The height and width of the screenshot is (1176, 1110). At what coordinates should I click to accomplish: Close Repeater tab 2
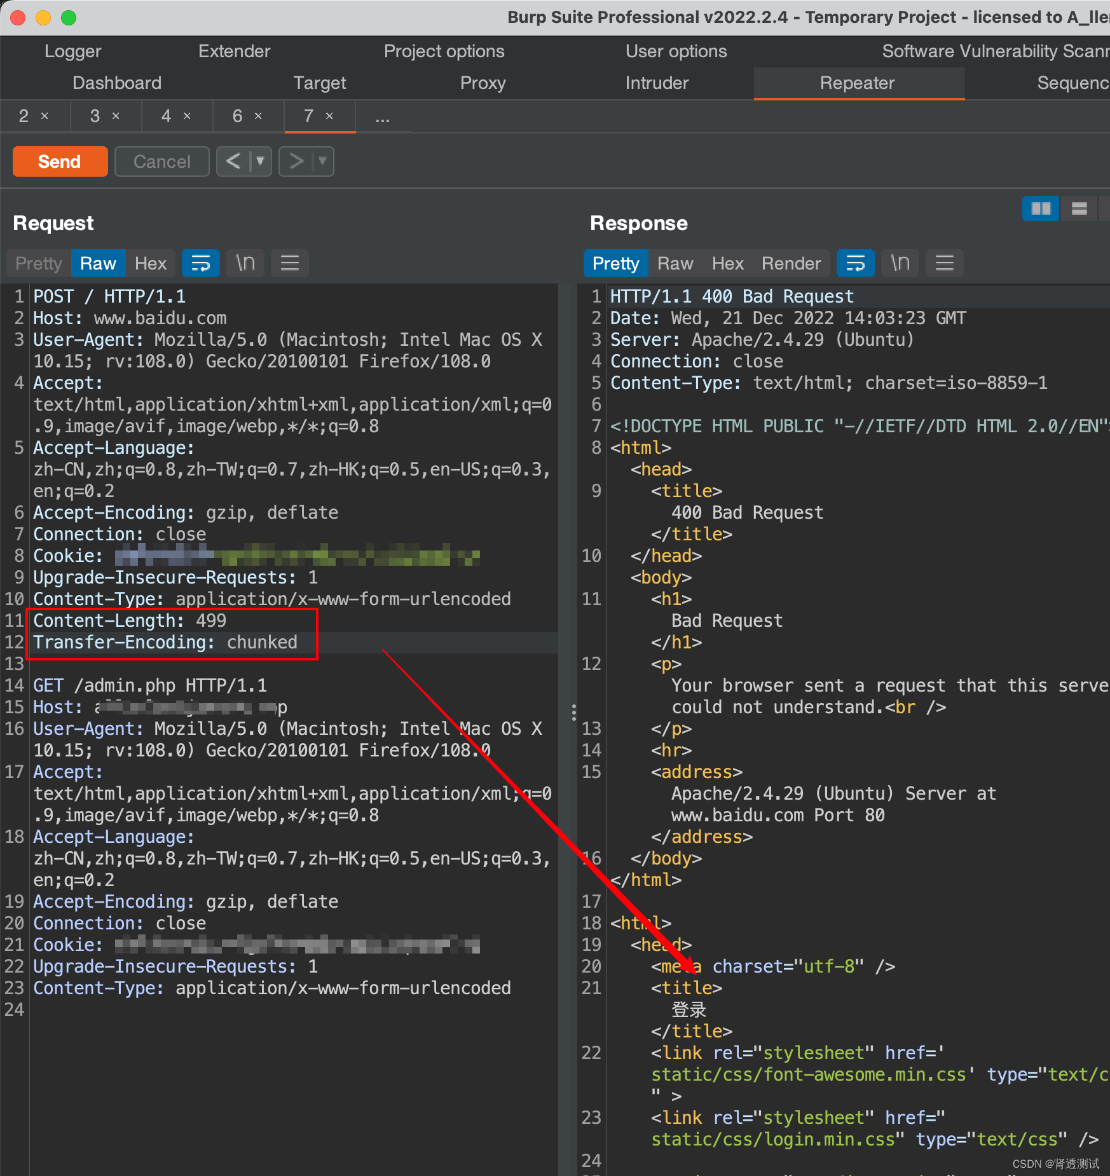click(45, 116)
